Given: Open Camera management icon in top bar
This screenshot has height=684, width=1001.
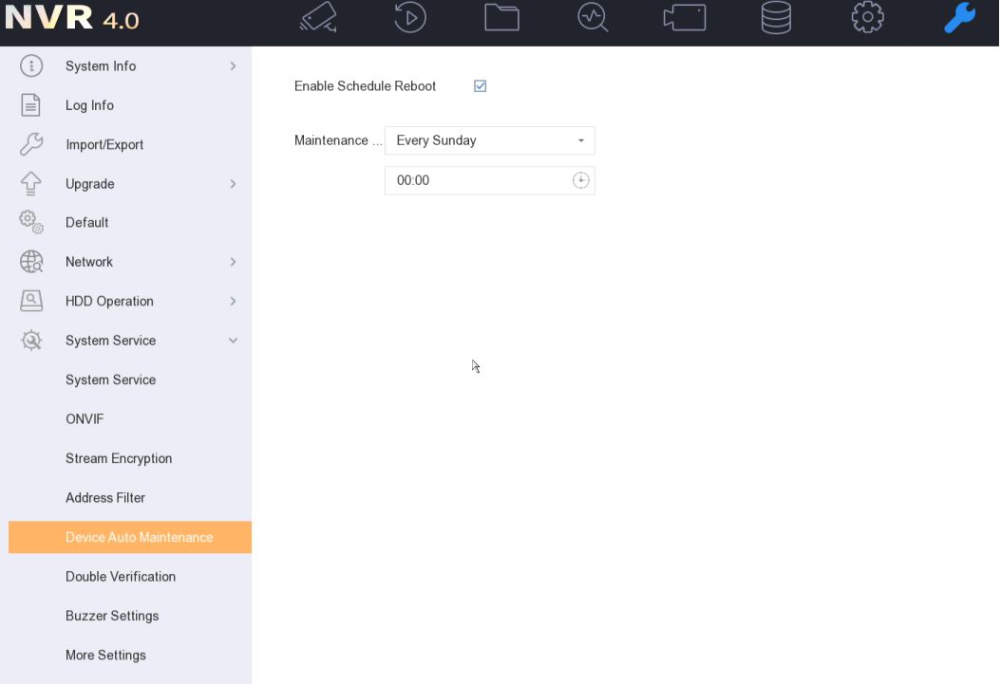Looking at the screenshot, I should [685, 17].
